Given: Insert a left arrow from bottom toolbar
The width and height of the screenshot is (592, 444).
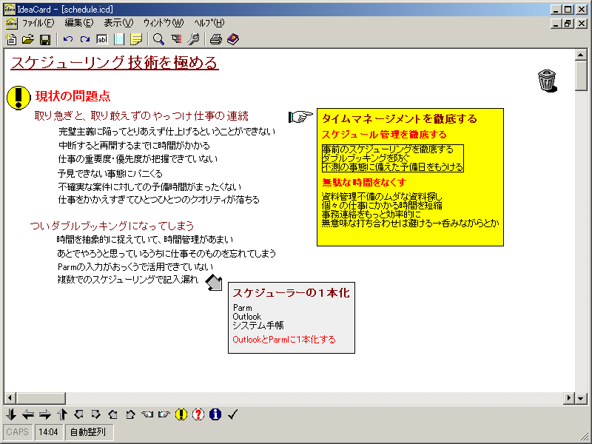Looking at the screenshot, I should tap(28, 414).
